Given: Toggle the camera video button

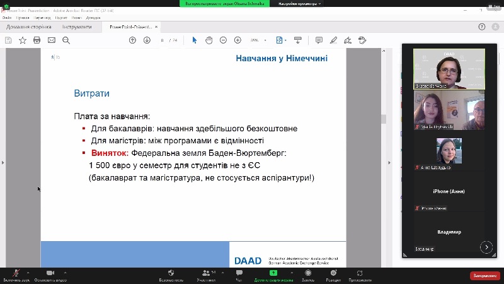Looking at the screenshot, I should pyautogui.click(x=50, y=275).
